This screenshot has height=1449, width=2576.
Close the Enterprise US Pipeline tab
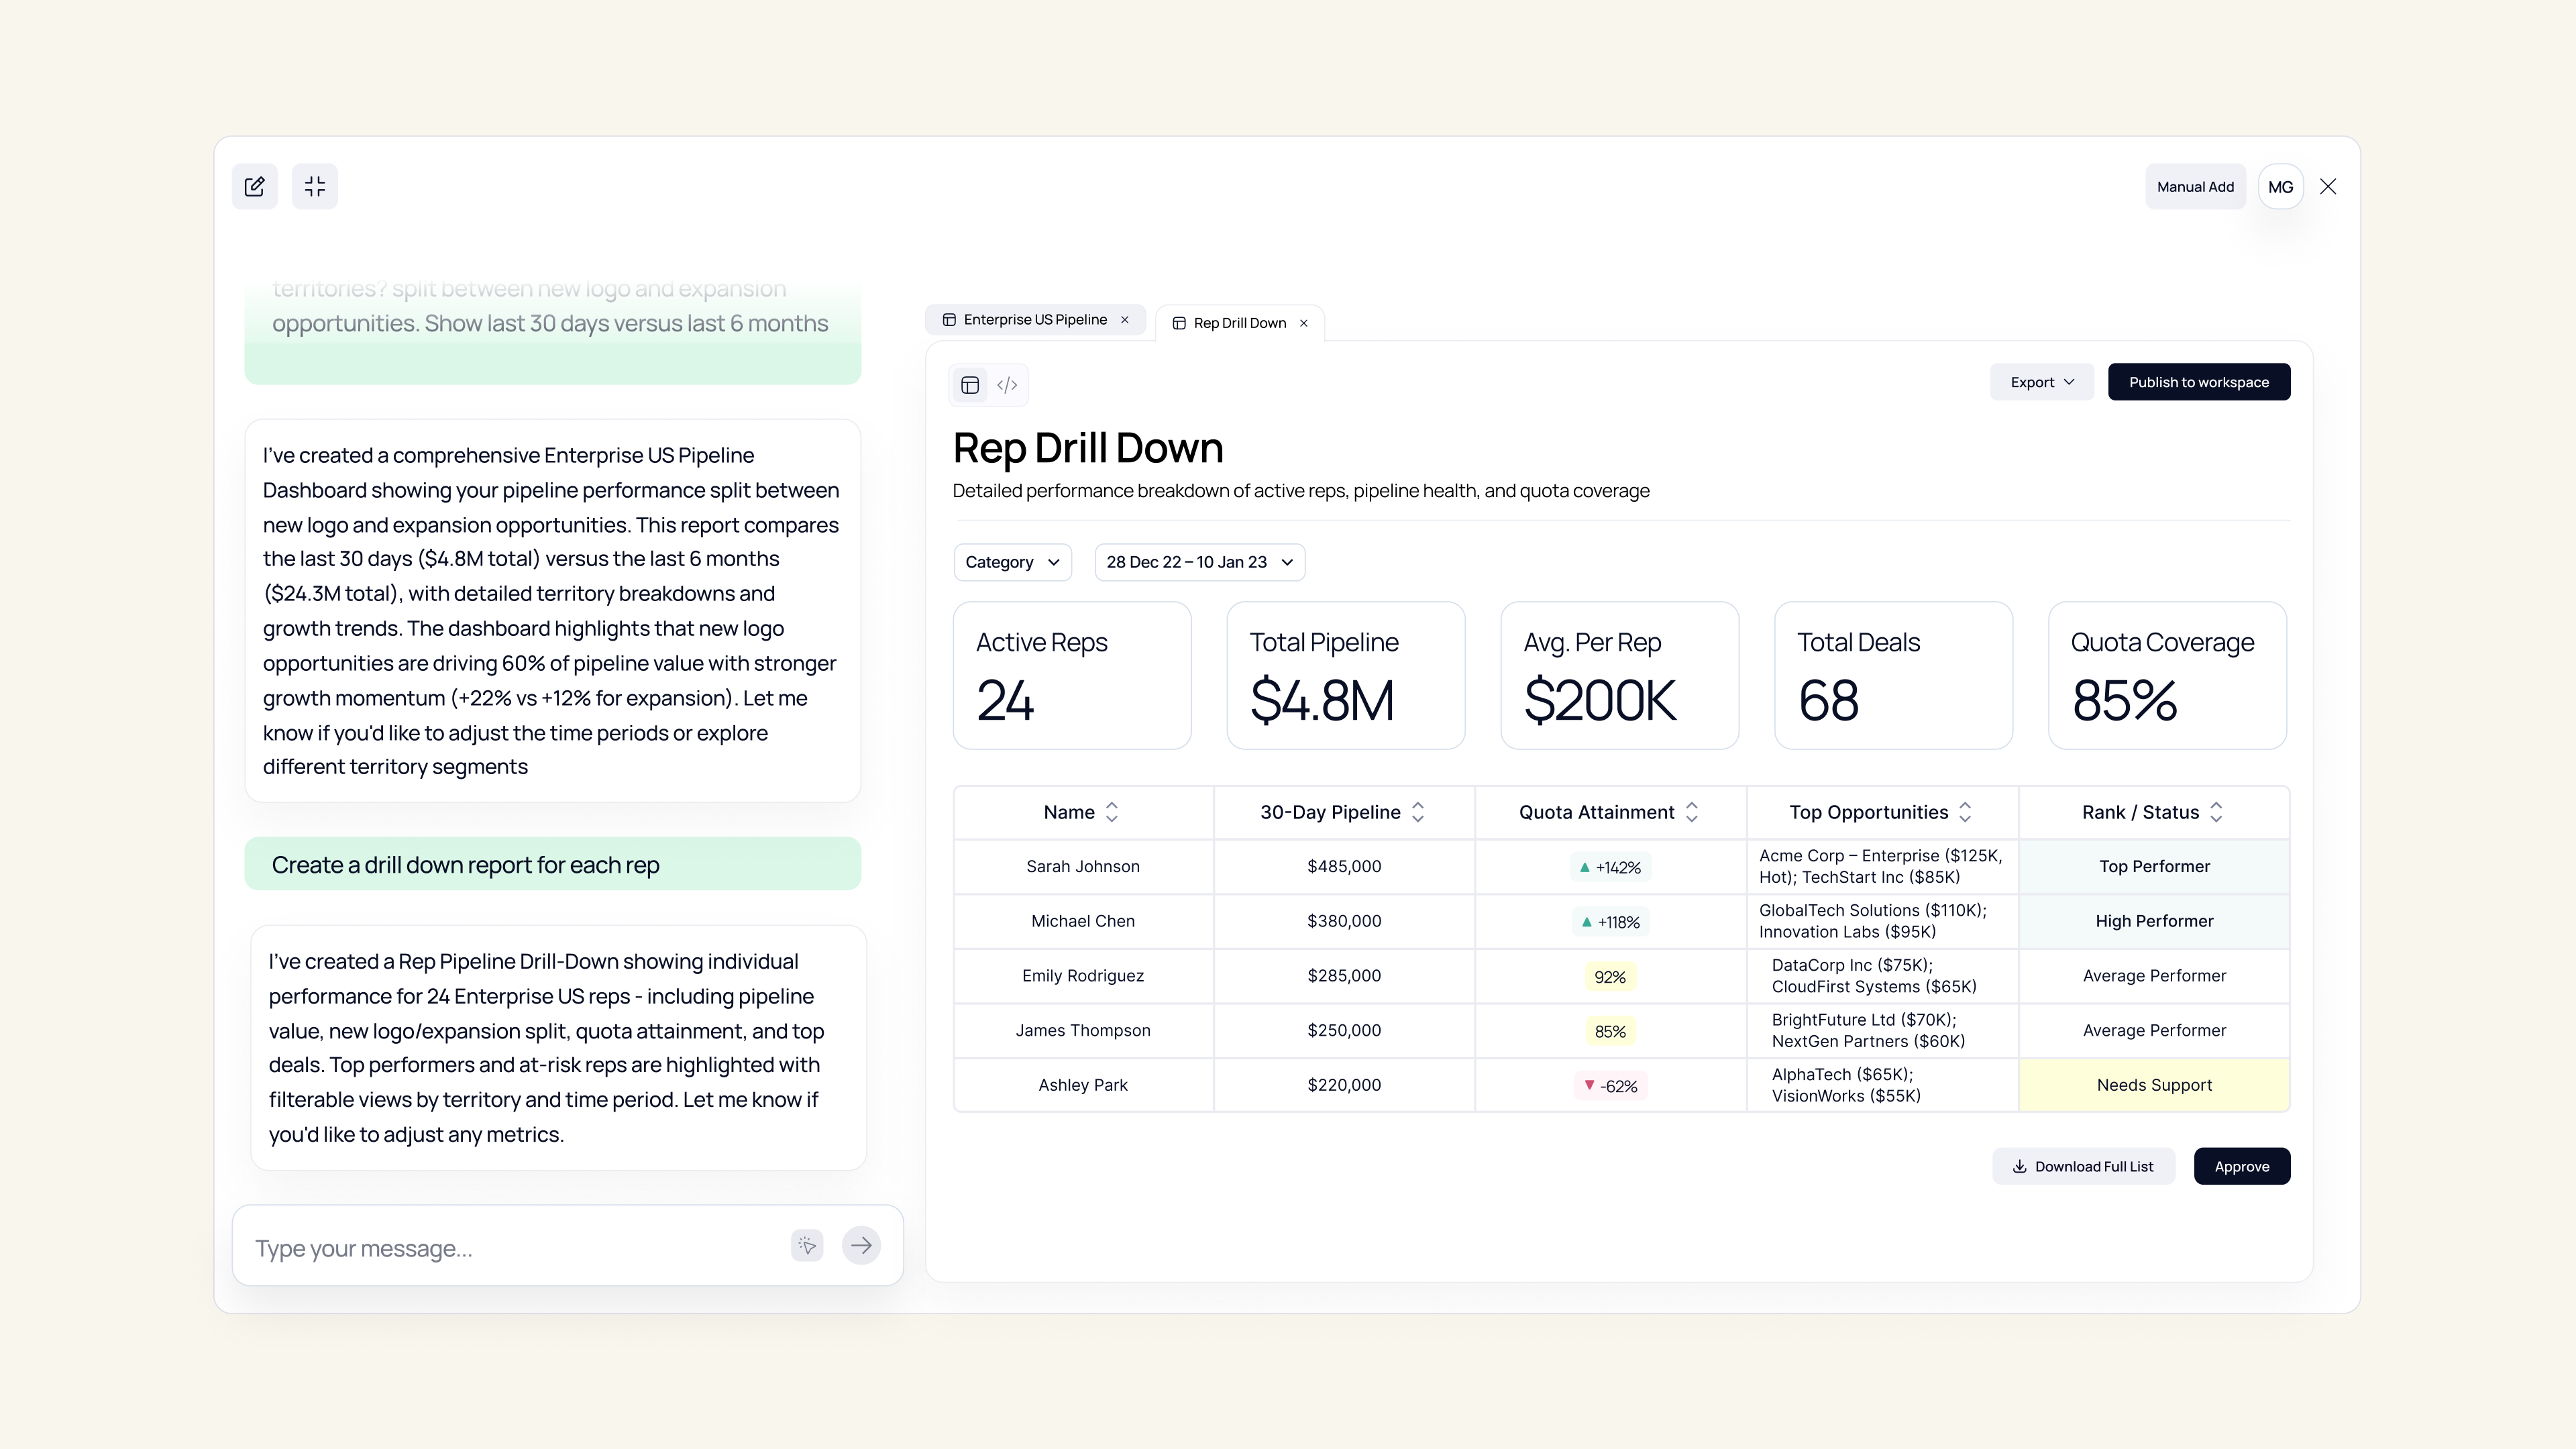[x=1125, y=320]
